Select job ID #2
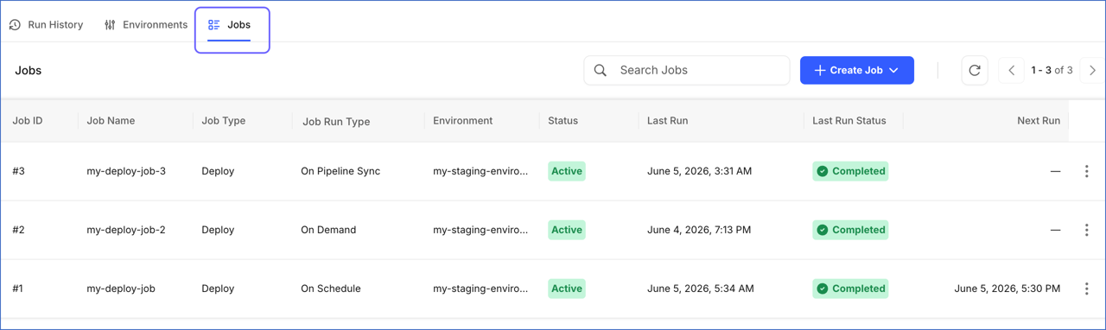Screen dimensions: 1106x330 click(x=18, y=230)
